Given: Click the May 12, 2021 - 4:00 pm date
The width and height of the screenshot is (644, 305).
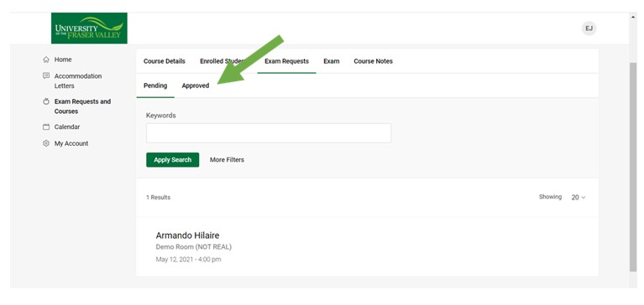Looking at the screenshot, I should click(x=189, y=260).
